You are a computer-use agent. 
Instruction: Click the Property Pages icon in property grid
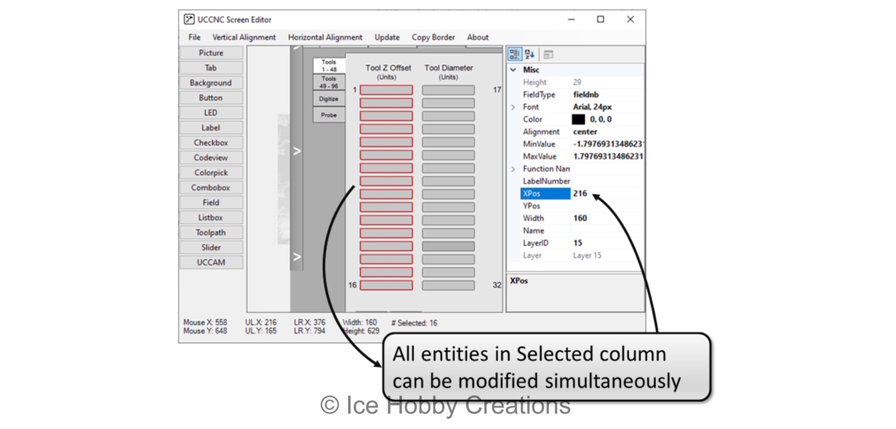pyautogui.click(x=548, y=54)
